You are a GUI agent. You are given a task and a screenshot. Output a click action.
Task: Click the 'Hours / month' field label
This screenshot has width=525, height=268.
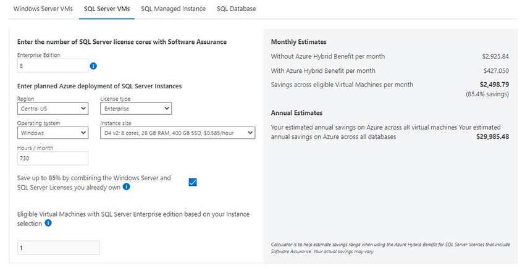(35, 148)
